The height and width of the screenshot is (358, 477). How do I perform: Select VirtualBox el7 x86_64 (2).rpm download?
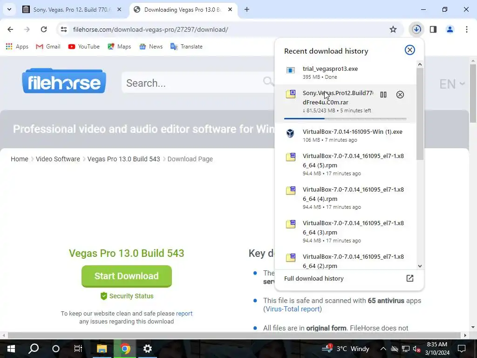tap(345, 260)
